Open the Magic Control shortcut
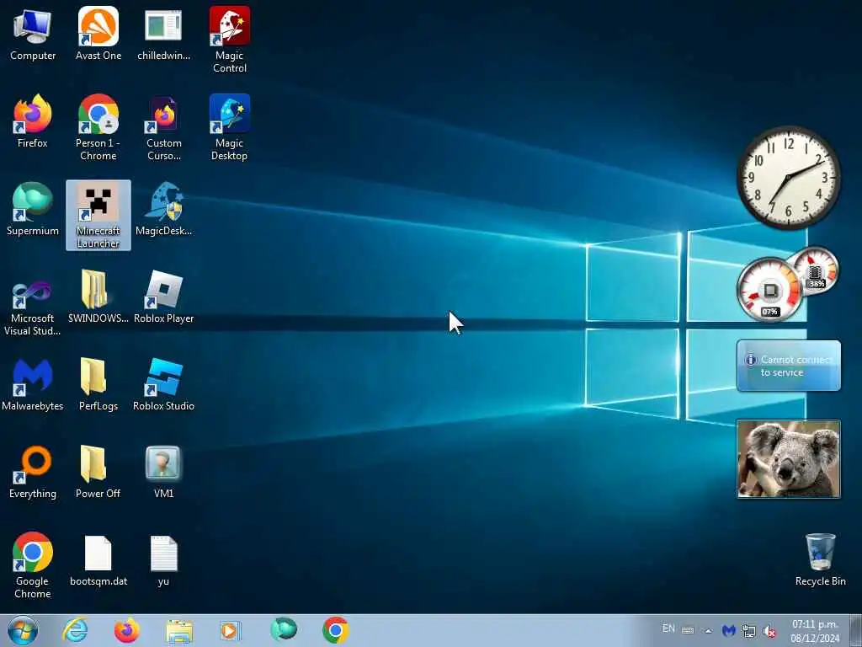862x647 pixels. [x=230, y=40]
